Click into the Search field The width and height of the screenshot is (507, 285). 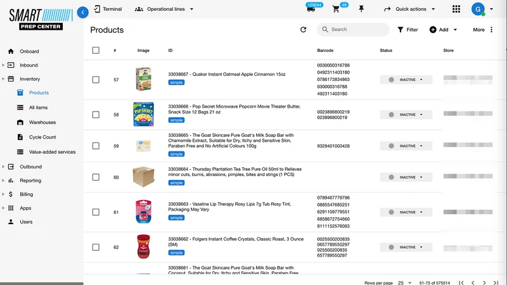353,29
